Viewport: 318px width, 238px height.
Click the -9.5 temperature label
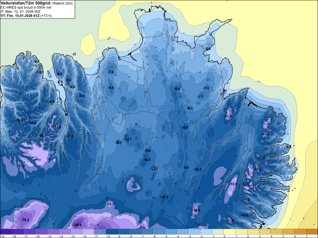click(186, 167)
